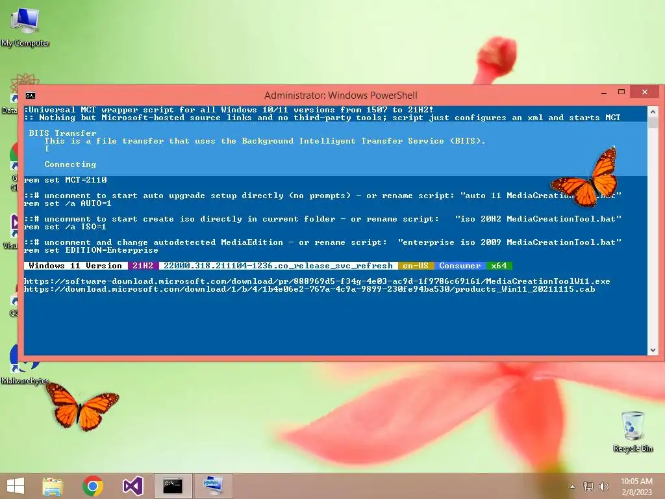The height and width of the screenshot is (499, 665).
Task: Launch File Explorer from the taskbar
Action: coord(53,486)
